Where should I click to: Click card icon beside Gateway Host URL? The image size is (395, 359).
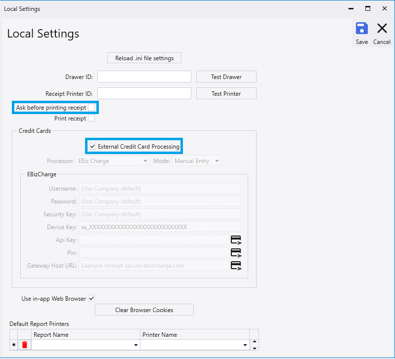tap(236, 265)
